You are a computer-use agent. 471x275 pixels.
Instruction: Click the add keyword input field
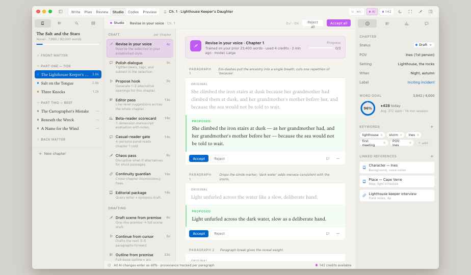pos(423,143)
